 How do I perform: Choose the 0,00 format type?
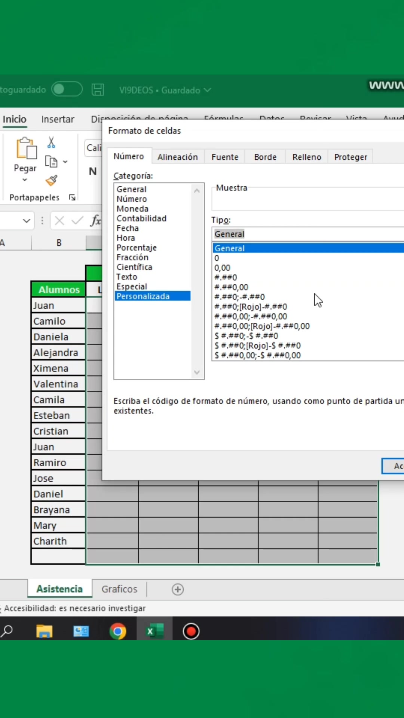(x=223, y=268)
